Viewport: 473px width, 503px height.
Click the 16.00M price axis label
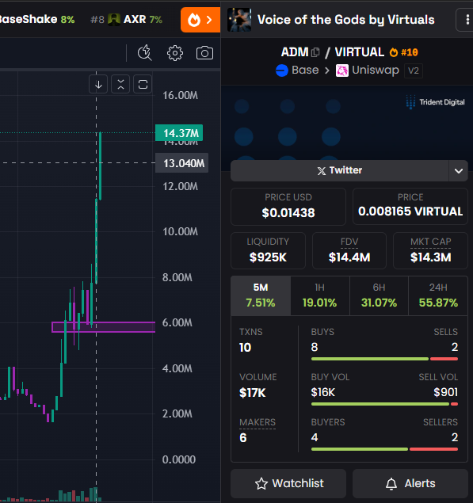[180, 95]
